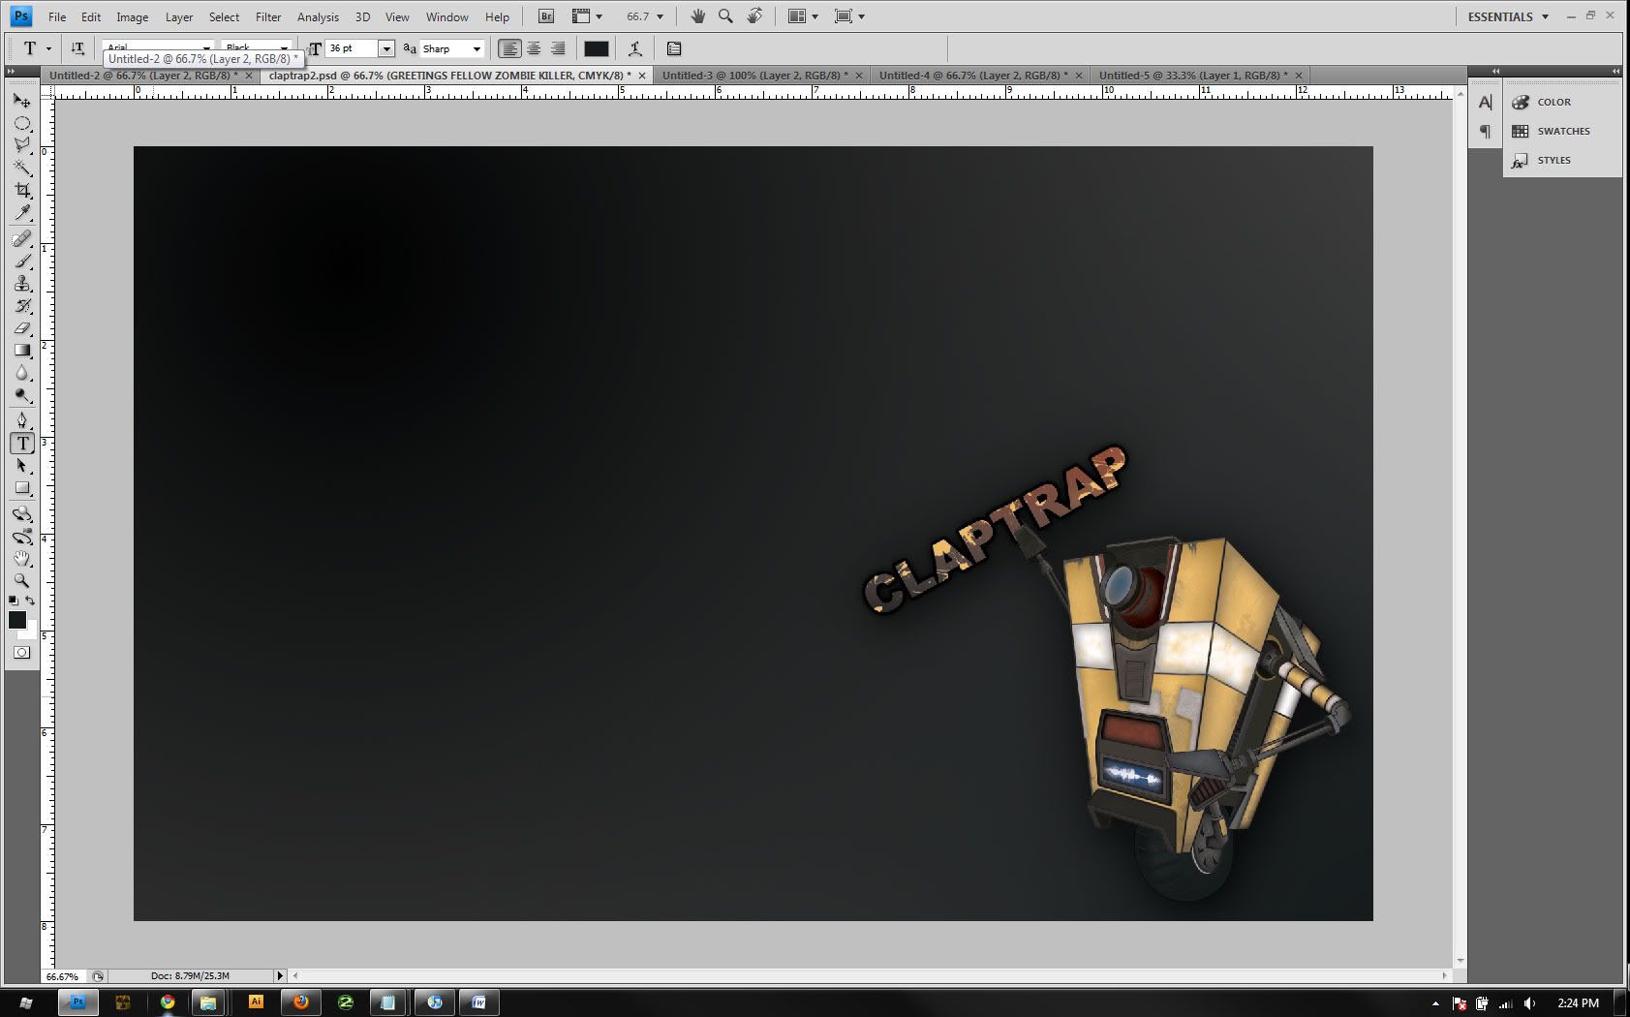Select the History Brush tool

(22, 306)
